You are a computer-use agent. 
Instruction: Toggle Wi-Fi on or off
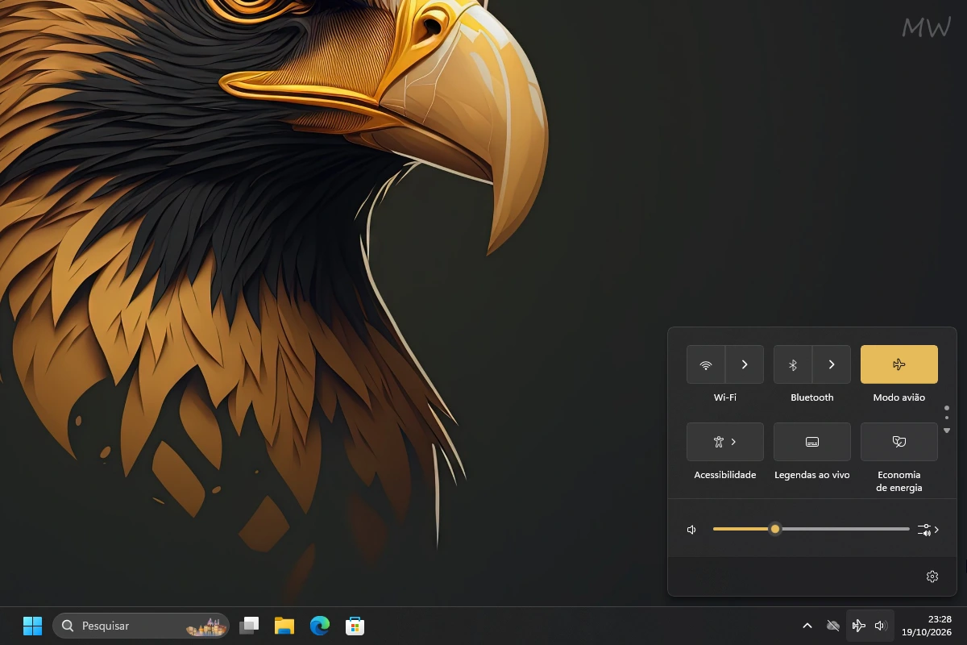[706, 364]
